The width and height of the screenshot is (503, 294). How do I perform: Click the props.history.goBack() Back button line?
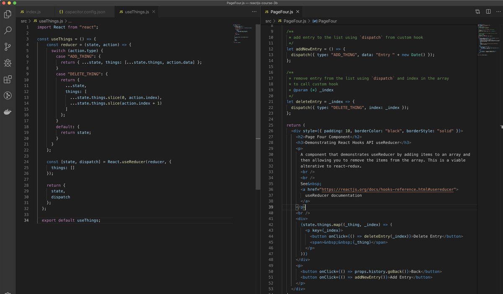click(371, 271)
